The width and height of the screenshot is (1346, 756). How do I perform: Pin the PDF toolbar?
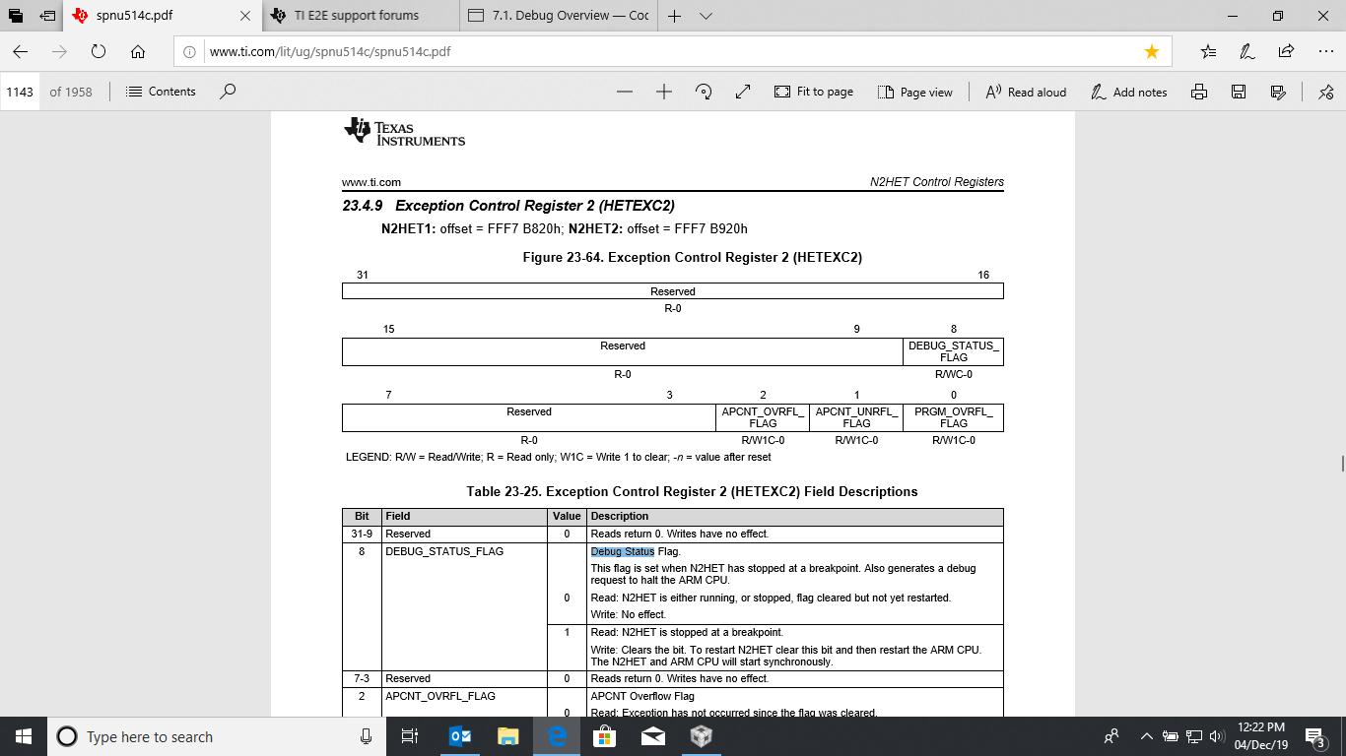[1326, 92]
